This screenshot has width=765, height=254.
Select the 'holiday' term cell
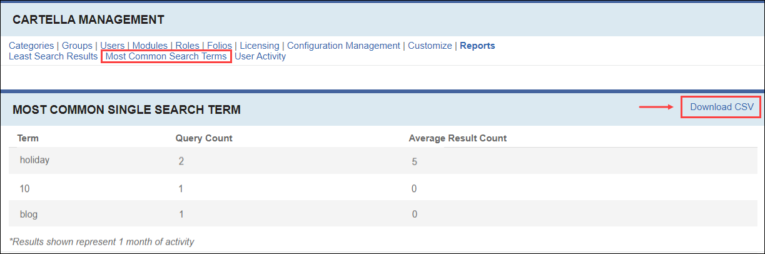(x=34, y=160)
